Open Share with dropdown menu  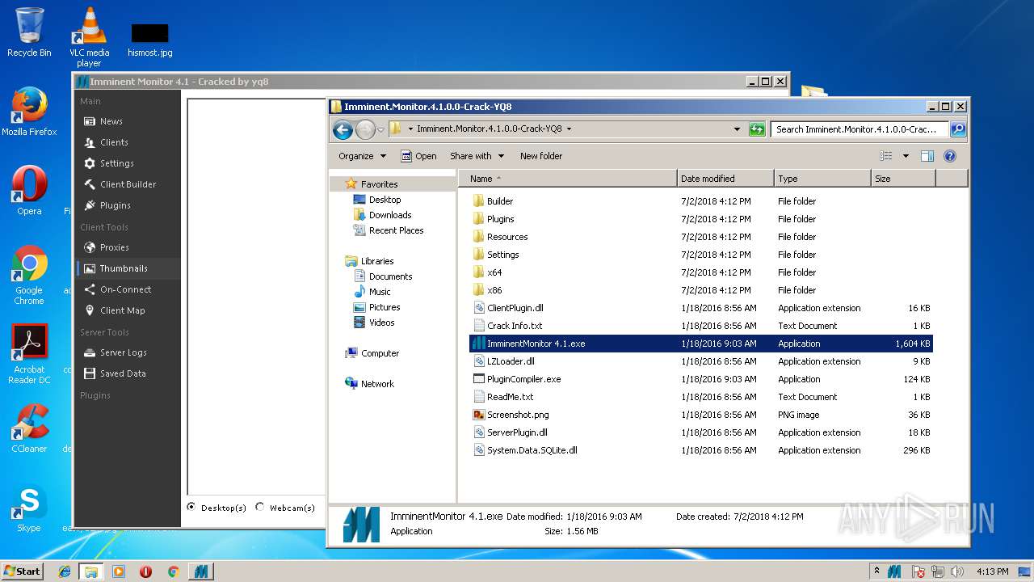[477, 156]
